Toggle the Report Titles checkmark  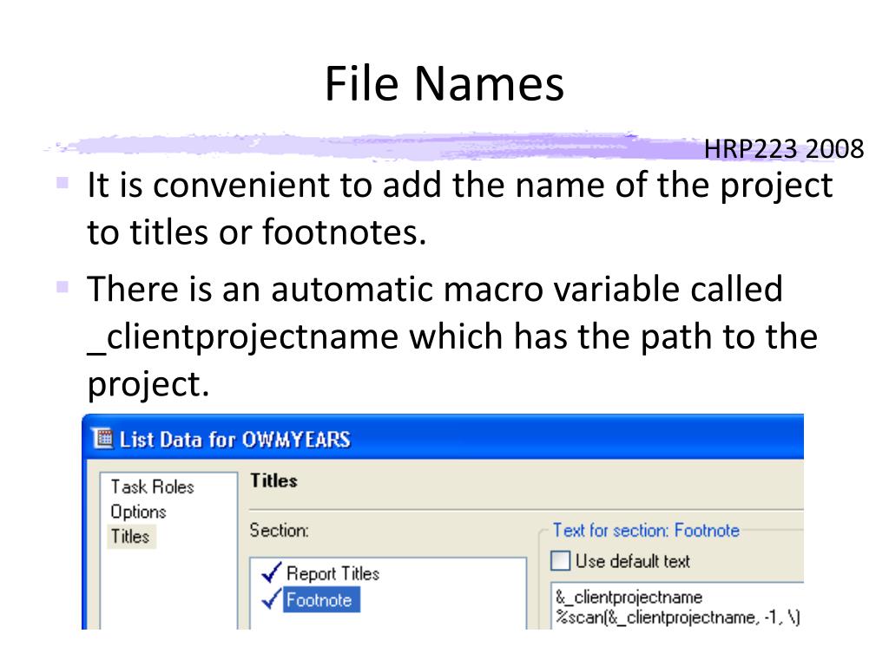pos(272,572)
